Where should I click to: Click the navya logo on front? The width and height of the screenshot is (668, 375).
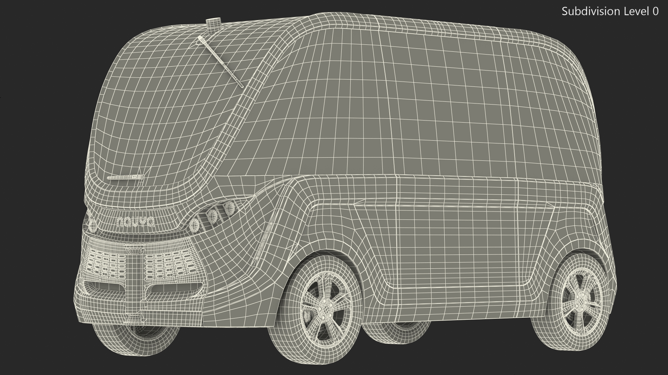(136, 223)
